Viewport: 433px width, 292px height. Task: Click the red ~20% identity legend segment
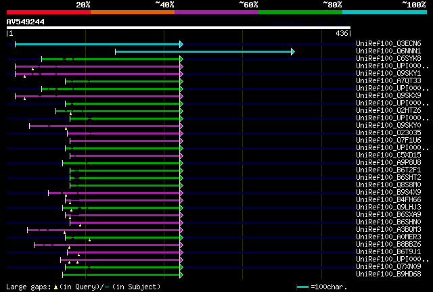coord(49,12)
